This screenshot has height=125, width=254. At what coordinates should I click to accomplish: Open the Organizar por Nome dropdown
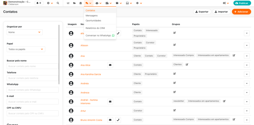[x=25, y=32]
